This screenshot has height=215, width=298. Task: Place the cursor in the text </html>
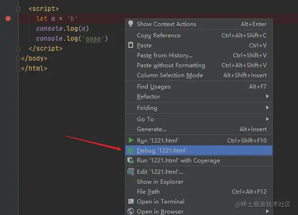34,68
